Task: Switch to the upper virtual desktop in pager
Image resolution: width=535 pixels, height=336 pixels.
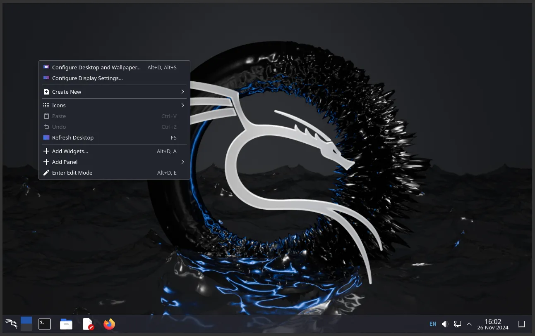Action: point(26,320)
